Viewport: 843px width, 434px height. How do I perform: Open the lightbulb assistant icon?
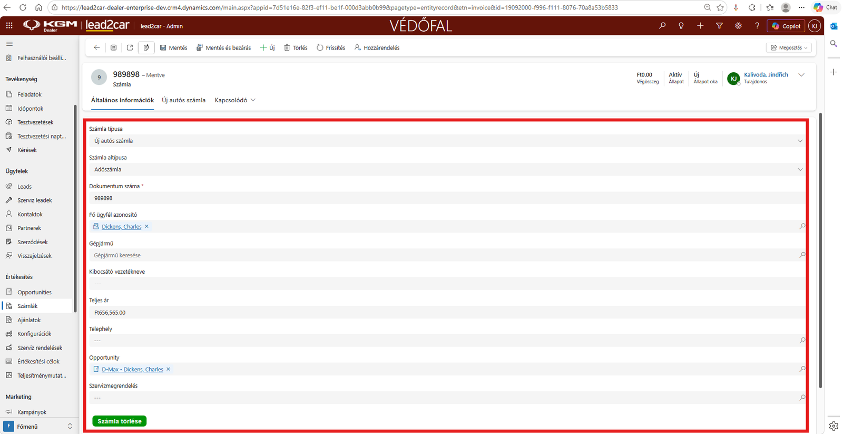coord(681,26)
